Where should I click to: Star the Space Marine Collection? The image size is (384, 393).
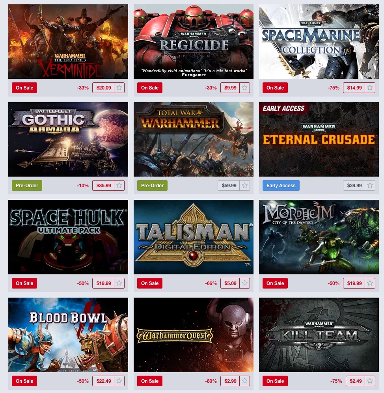tap(370, 88)
